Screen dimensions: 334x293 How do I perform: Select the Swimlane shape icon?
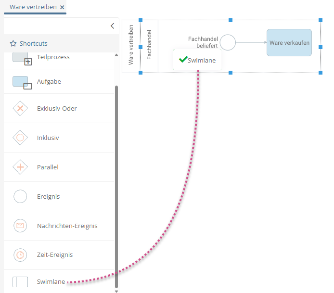tap(20, 282)
